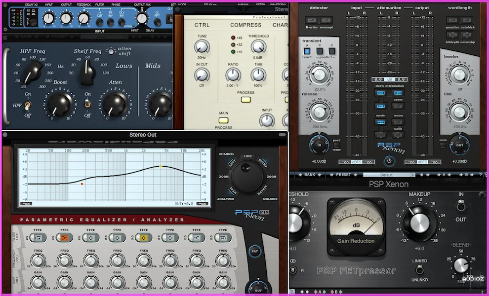Toggle transient mode A react button
The height and width of the screenshot is (296, 489).
(307, 51)
